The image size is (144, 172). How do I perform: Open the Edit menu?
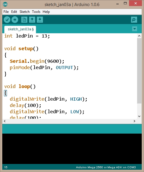pyautogui.click(x=14, y=12)
